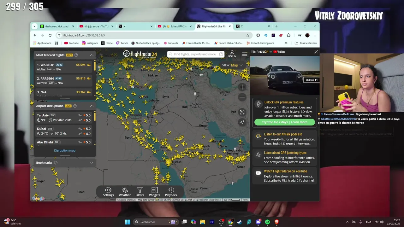The image size is (404, 227).
Task: Open the VIEW Map dropdown
Action: coord(233,65)
